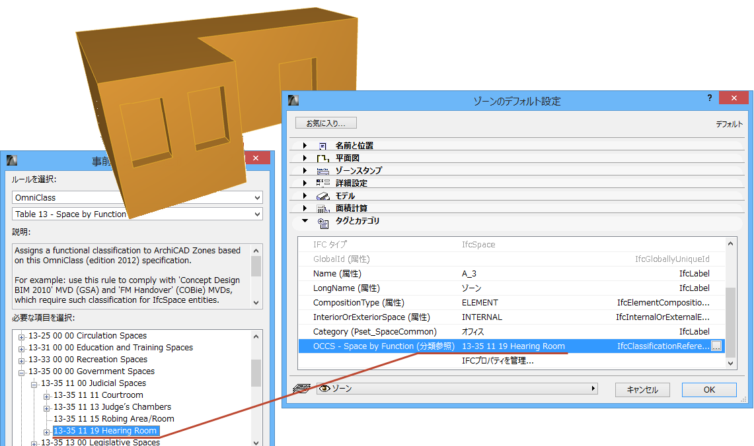Click the ArchiCAD logo in the rule dialog title bar
Image resolution: width=754 pixels, height=446 pixels.
(x=11, y=160)
